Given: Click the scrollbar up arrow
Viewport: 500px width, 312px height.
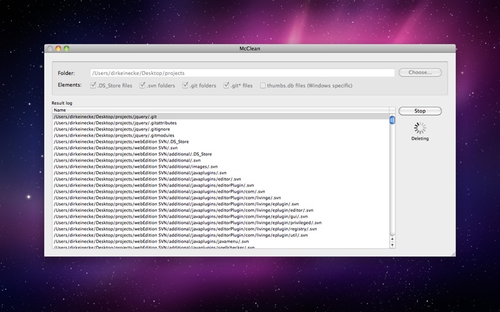Looking at the screenshot, I should [x=392, y=239].
